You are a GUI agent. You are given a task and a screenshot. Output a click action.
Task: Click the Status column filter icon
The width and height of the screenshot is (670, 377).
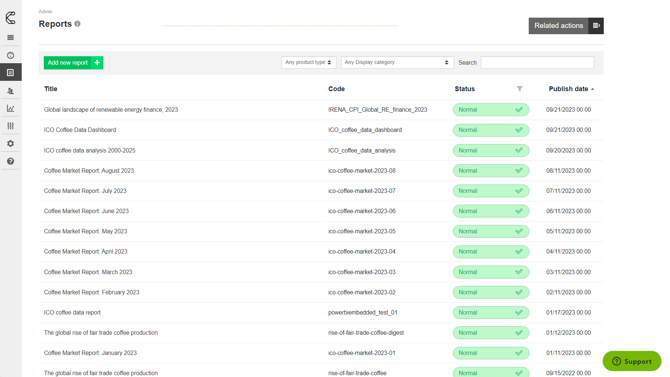click(520, 89)
